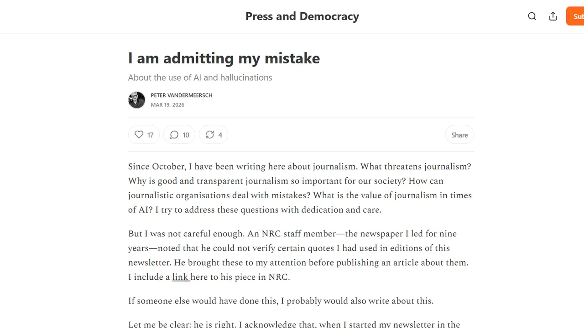Open comments via the speech bubble icon
This screenshot has height=328, width=584.
174,135
